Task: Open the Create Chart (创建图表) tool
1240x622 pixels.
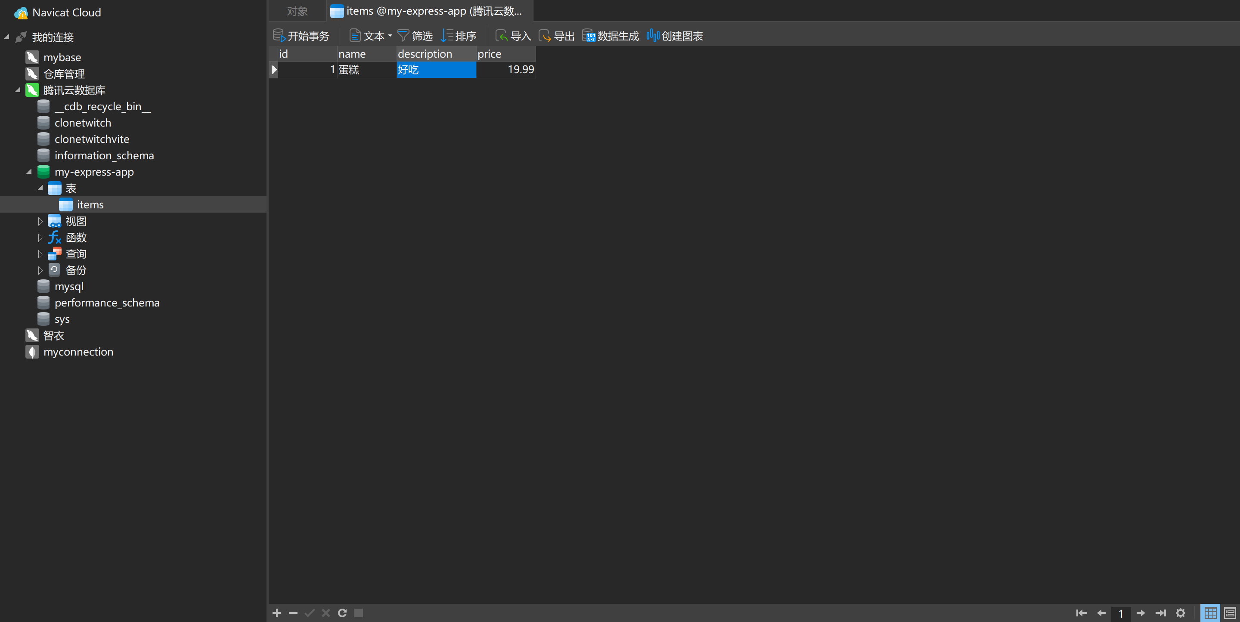Action: tap(675, 36)
